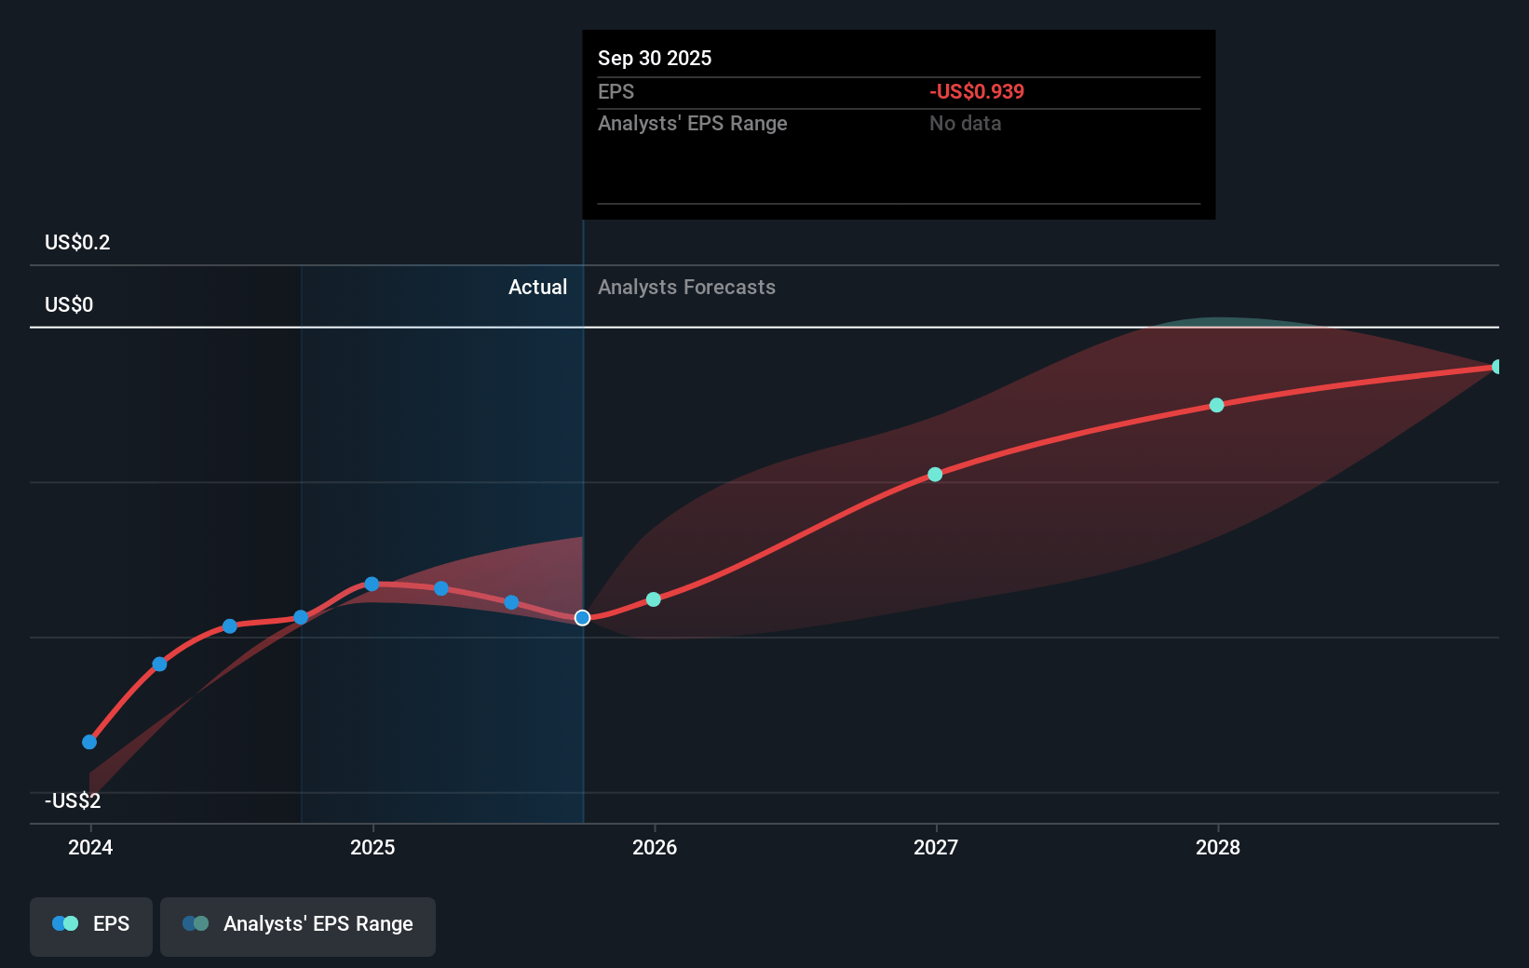Screen dimensions: 1529x968
Task: Click the teal forecast point at 2028
Action: click(x=1216, y=405)
